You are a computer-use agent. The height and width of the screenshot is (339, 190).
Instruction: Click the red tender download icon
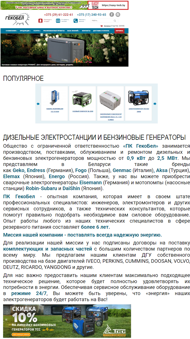[40, 21]
